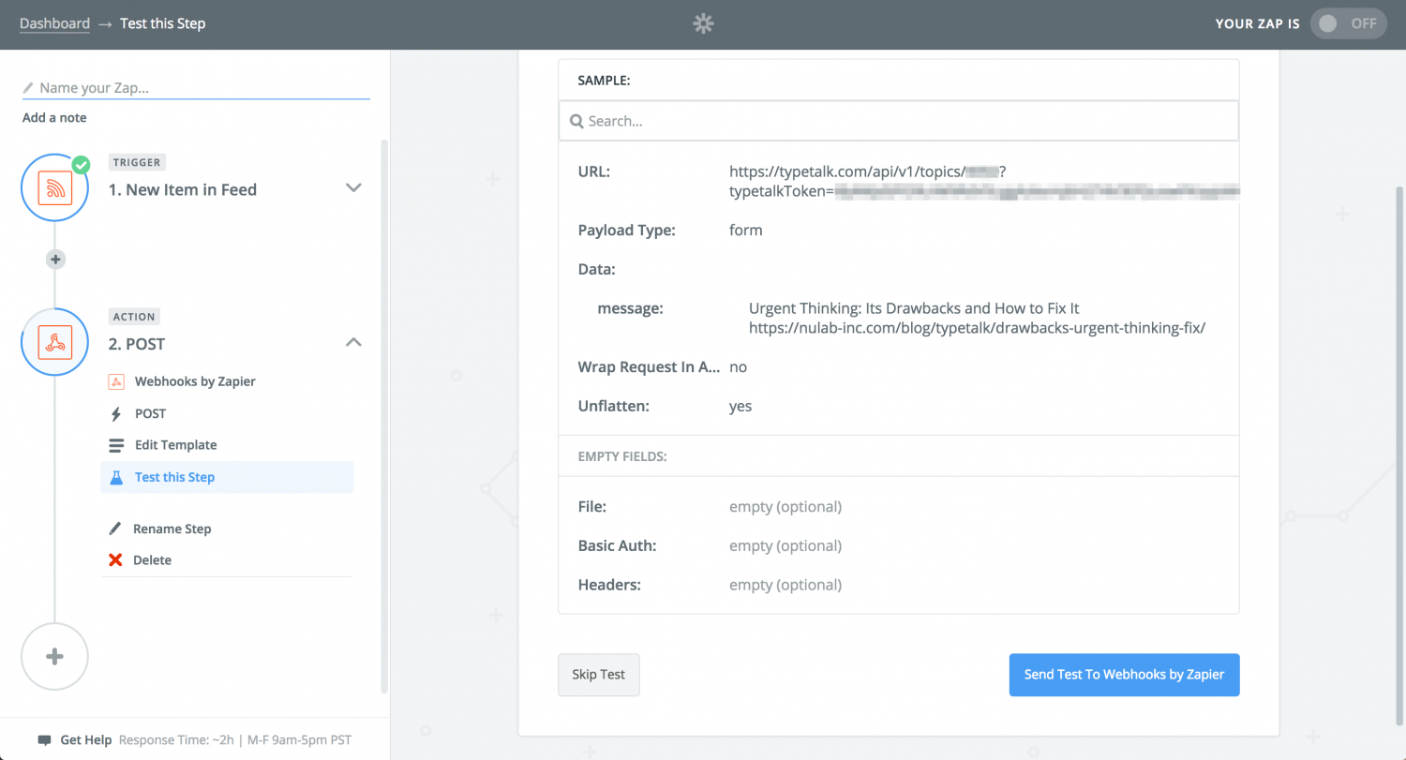Collapse the POST action step

pos(353,342)
